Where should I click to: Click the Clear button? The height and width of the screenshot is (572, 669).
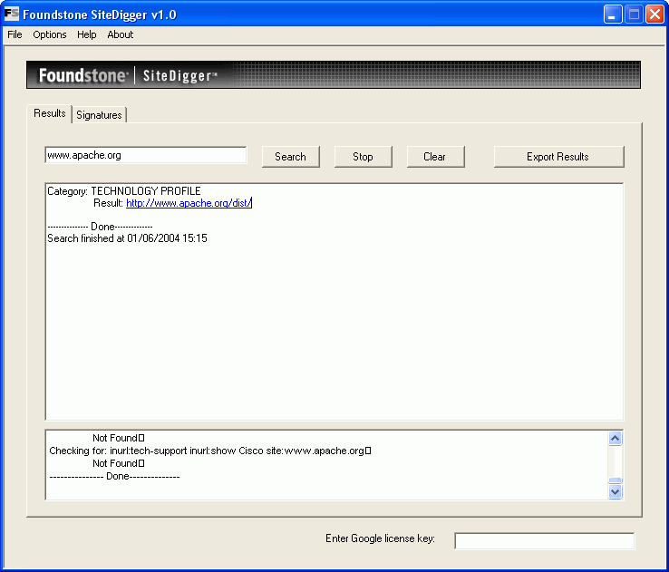pyautogui.click(x=436, y=157)
